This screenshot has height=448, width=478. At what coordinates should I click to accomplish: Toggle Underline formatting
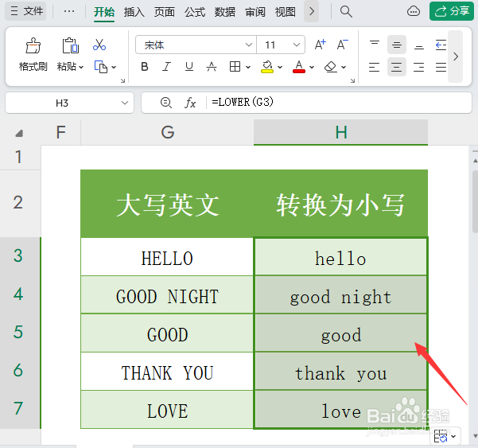[189, 67]
